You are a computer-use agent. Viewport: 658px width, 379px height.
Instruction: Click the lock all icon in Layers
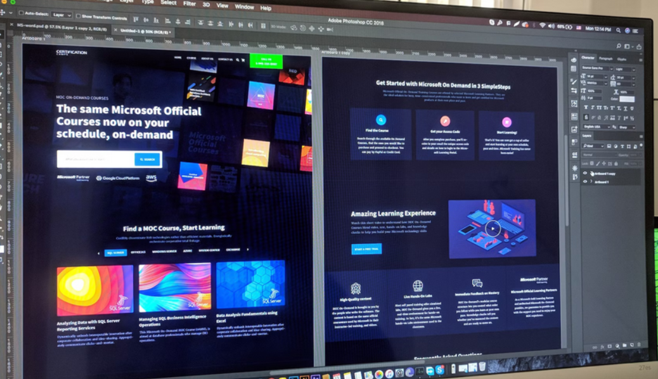point(616,164)
